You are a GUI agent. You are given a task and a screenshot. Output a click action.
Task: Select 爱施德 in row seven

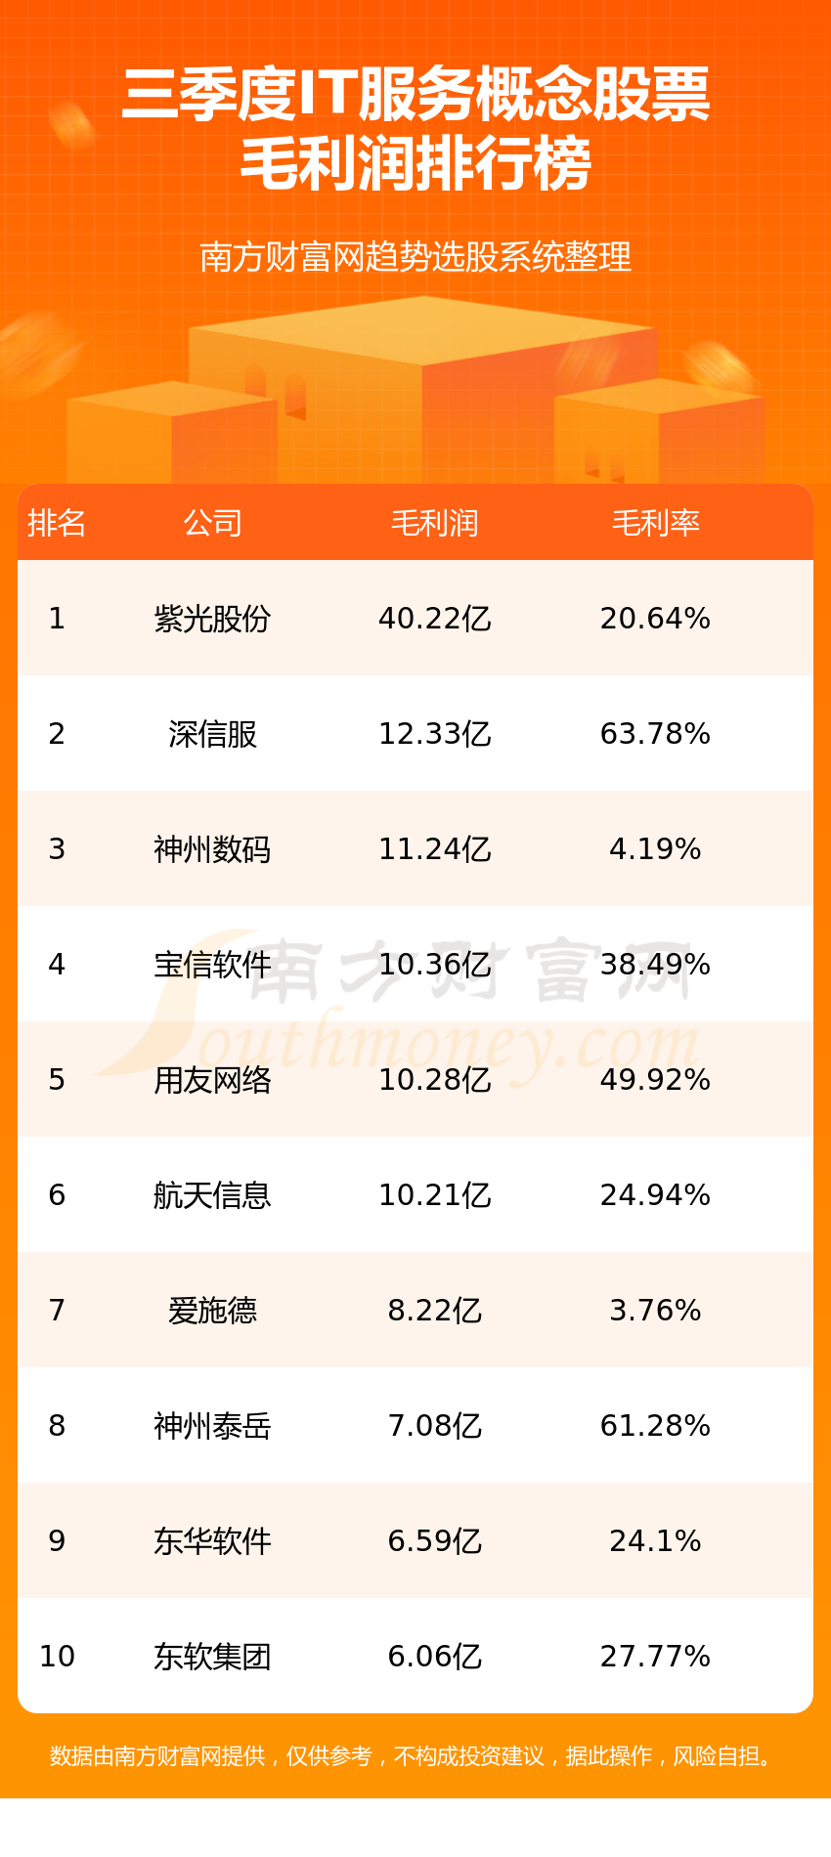coord(212,1311)
